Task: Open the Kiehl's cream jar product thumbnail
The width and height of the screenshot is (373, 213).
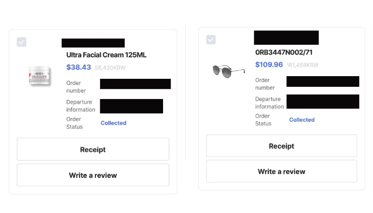Action: point(39,76)
